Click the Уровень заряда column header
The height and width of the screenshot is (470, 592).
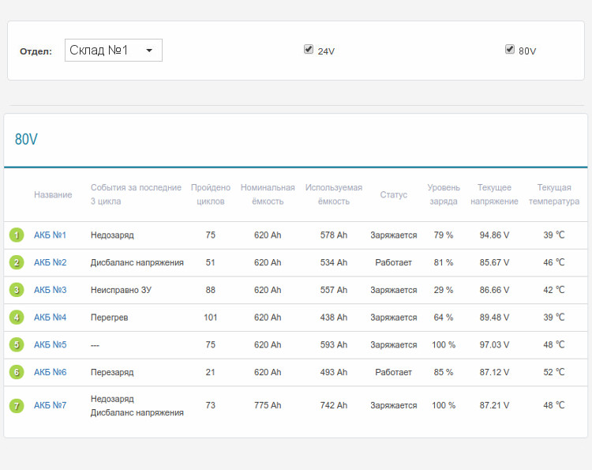click(x=444, y=194)
